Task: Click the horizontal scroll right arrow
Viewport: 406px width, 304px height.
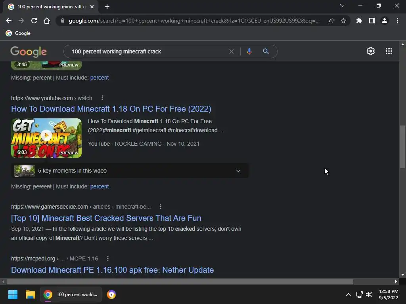Action: (x=396, y=281)
